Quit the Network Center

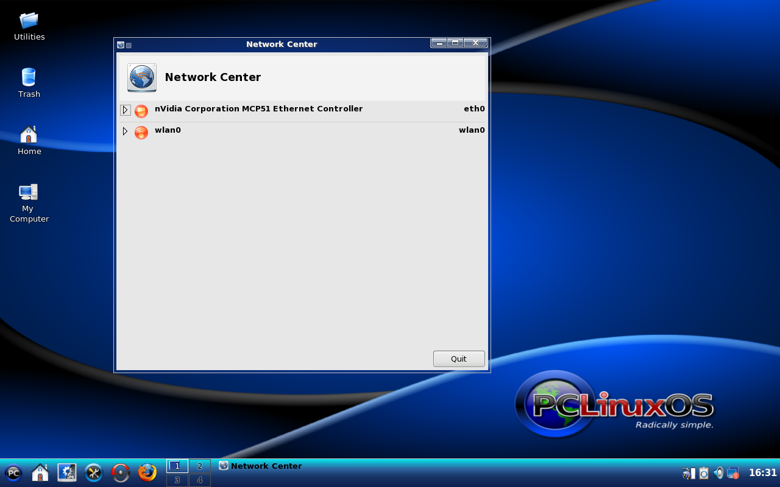(x=459, y=359)
